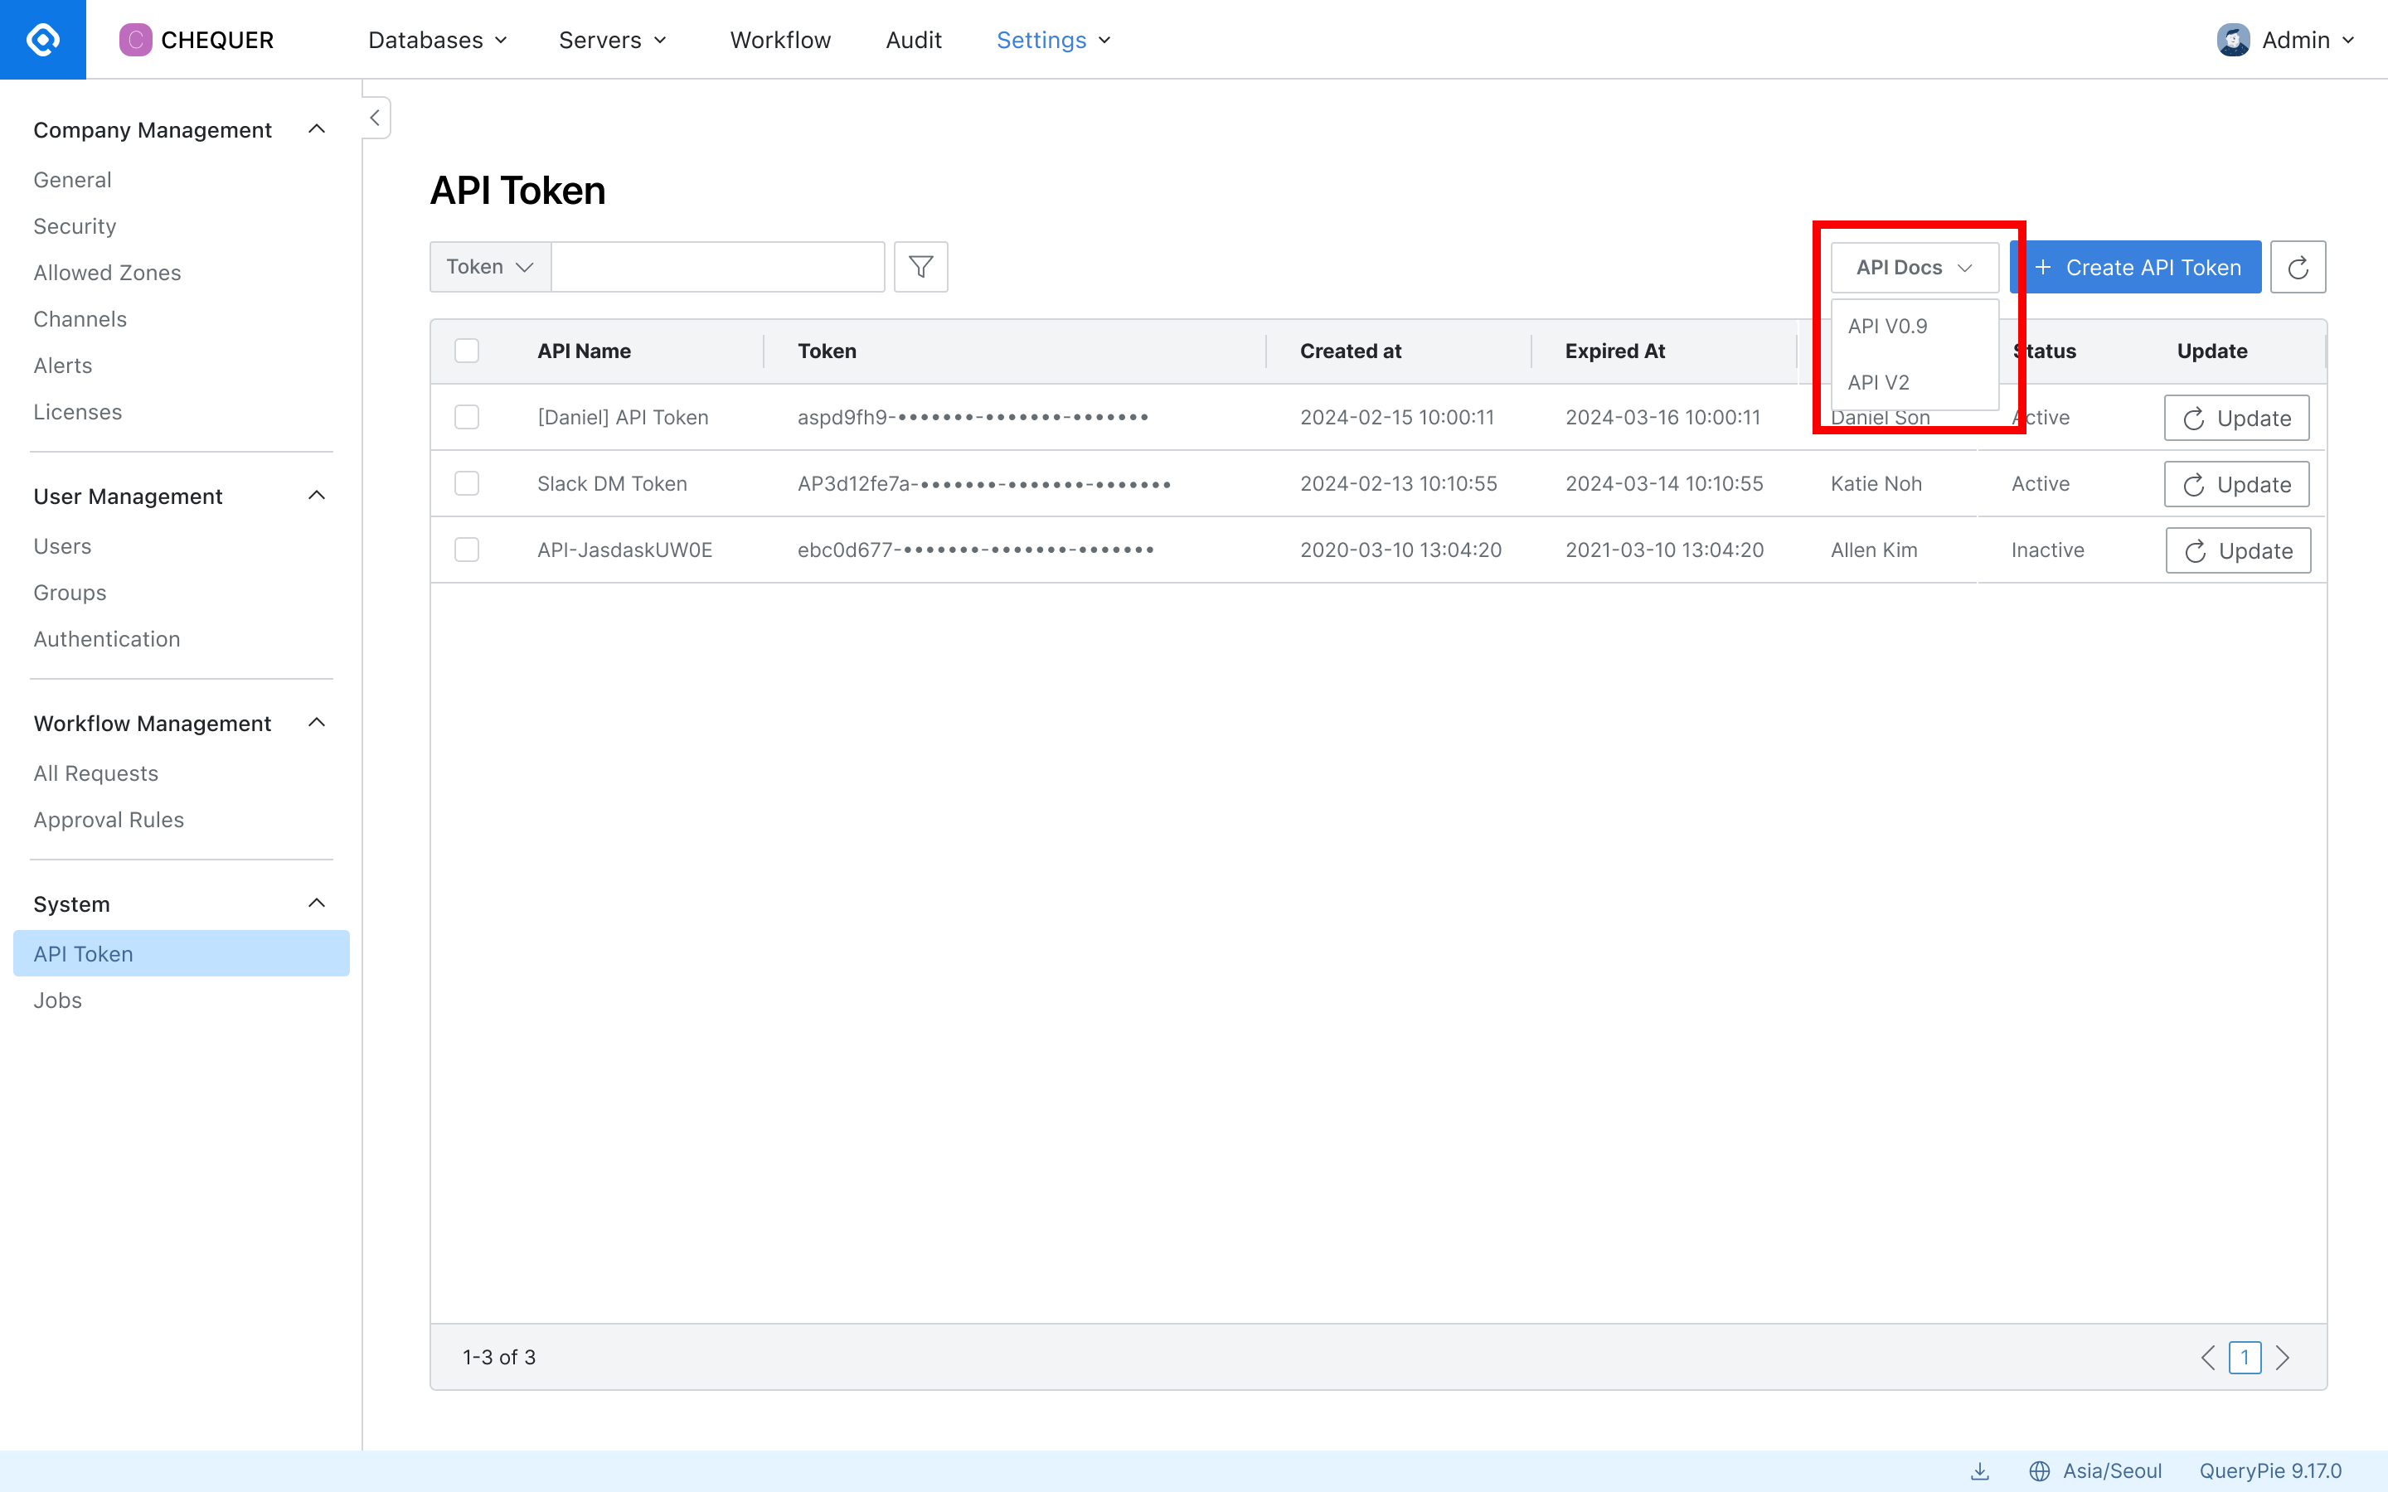
Task: Click page number 1
Action: pos(2245,1357)
